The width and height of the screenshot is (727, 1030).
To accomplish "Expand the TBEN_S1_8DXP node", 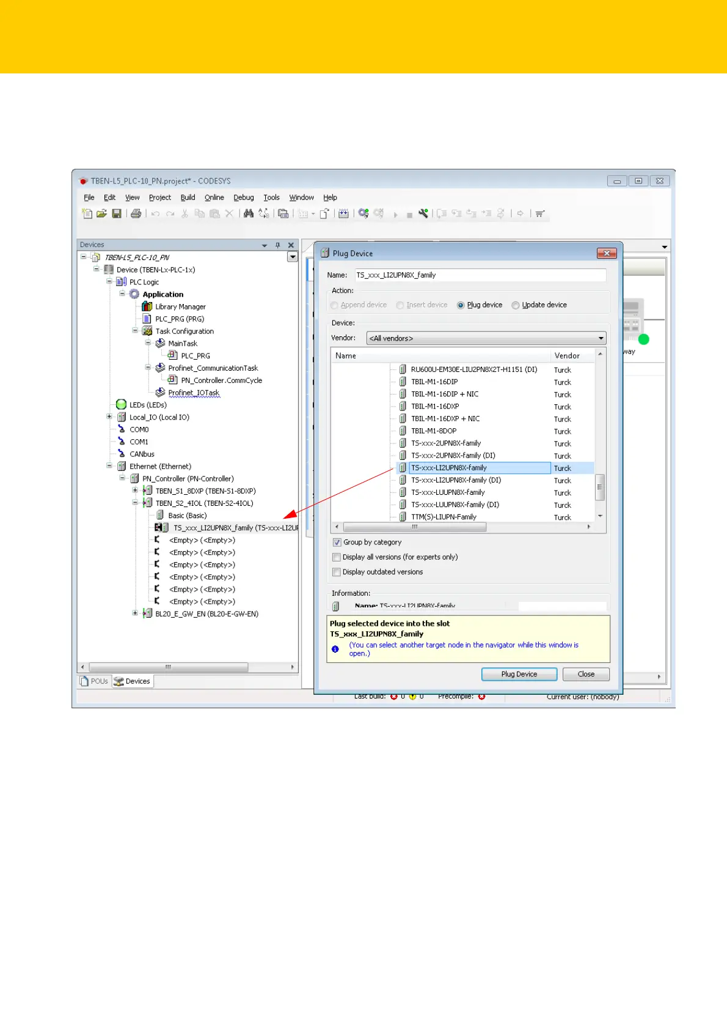I will pyautogui.click(x=135, y=491).
